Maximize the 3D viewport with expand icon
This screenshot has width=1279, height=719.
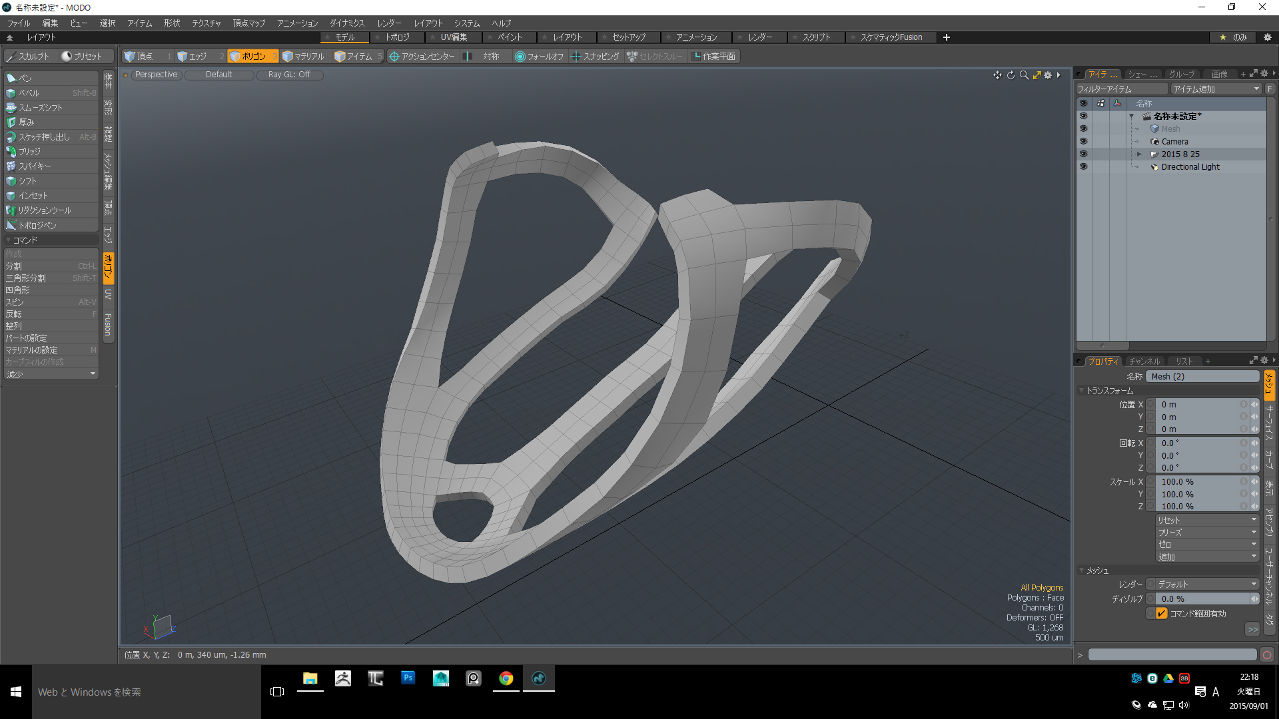tap(1037, 75)
